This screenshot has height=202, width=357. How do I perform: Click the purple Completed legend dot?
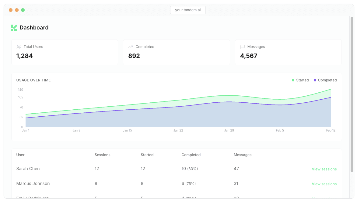(x=315, y=80)
